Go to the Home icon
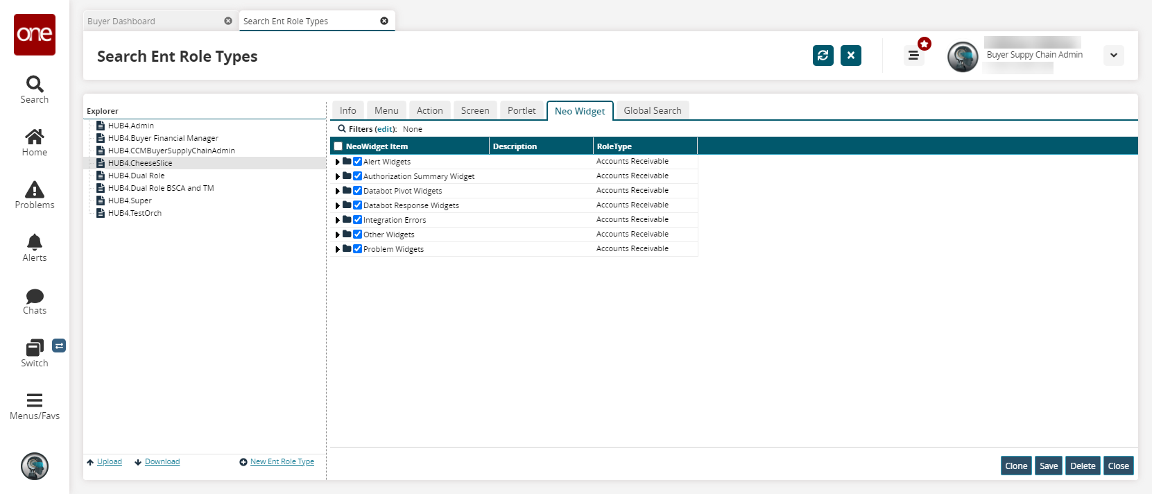This screenshot has width=1152, height=494. point(34,137)
